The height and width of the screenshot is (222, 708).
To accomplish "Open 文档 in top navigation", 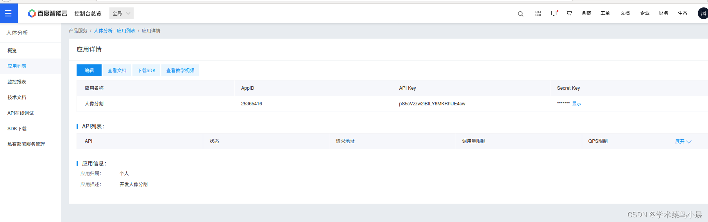I will click(625, 13).
